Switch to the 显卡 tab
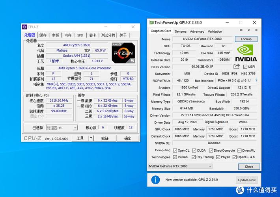This screenshot has height=197, width=280. [x=93, y=35]
